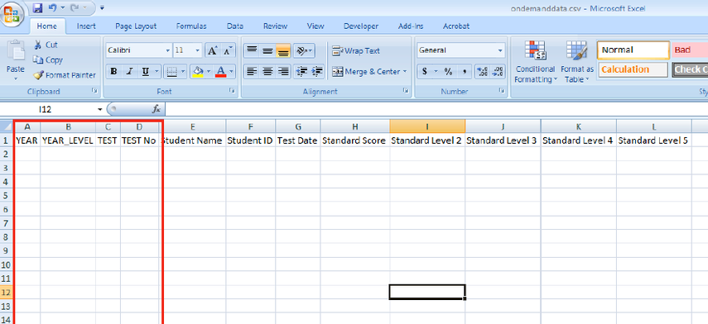Screen dimensions: 708x324
Task: Switch to the Insert tab
Action: point(86,26)
